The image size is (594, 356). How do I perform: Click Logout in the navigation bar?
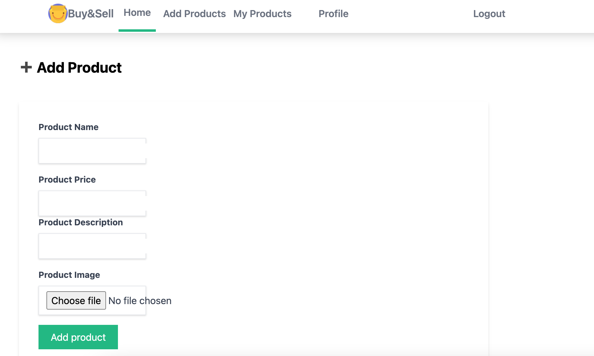click(x=489, y=13)
